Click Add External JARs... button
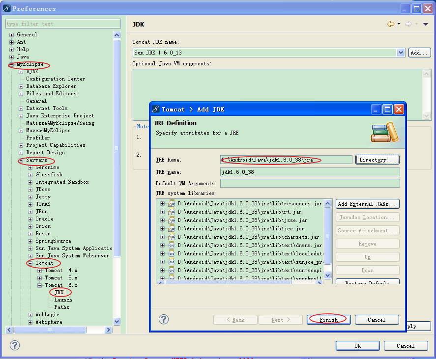Image resolution: width=436 pixels, height=359 pixels. [367, 204]
